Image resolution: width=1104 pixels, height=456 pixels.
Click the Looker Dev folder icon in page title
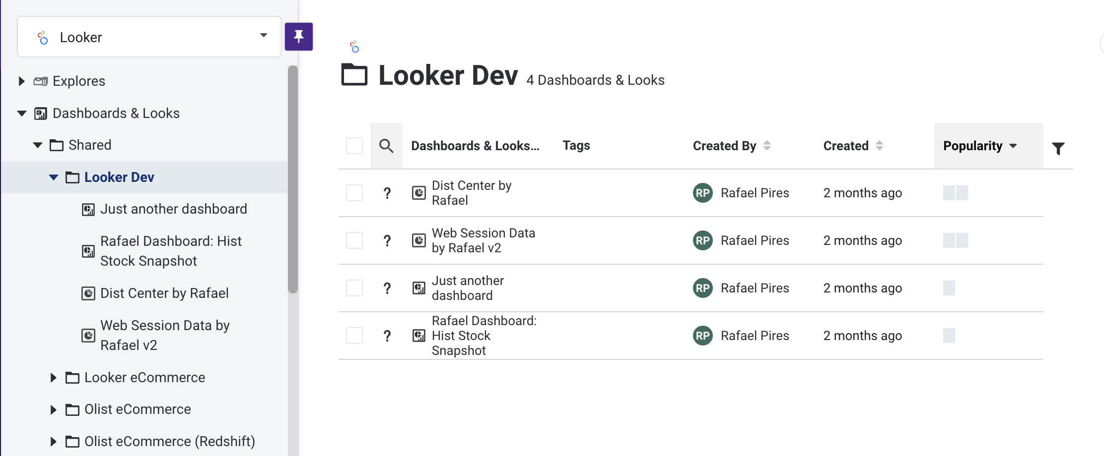pyautogui.click(x=354, y=75)
